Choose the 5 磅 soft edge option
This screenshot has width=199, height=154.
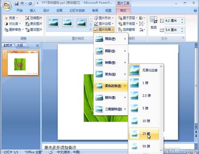coord(144,108)
